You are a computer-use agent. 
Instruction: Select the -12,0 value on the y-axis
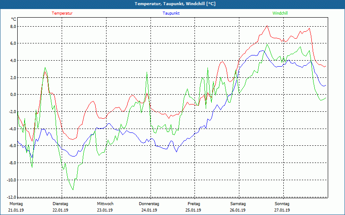pyautogui.click(x=11, y=197)
